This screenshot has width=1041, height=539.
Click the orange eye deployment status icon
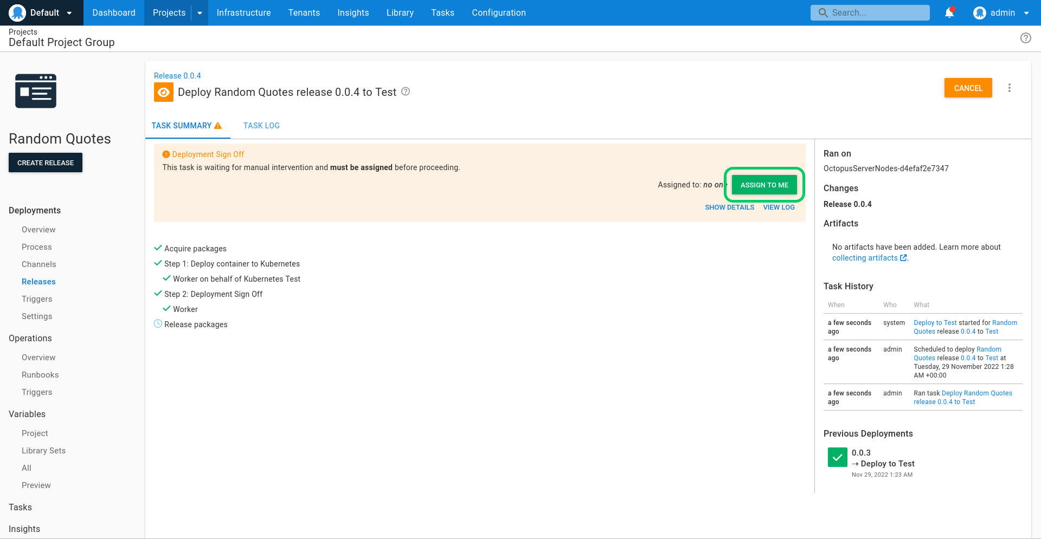[164, 92]
